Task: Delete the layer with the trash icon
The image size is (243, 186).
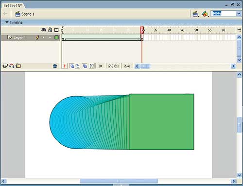Action: click(55, 66)
